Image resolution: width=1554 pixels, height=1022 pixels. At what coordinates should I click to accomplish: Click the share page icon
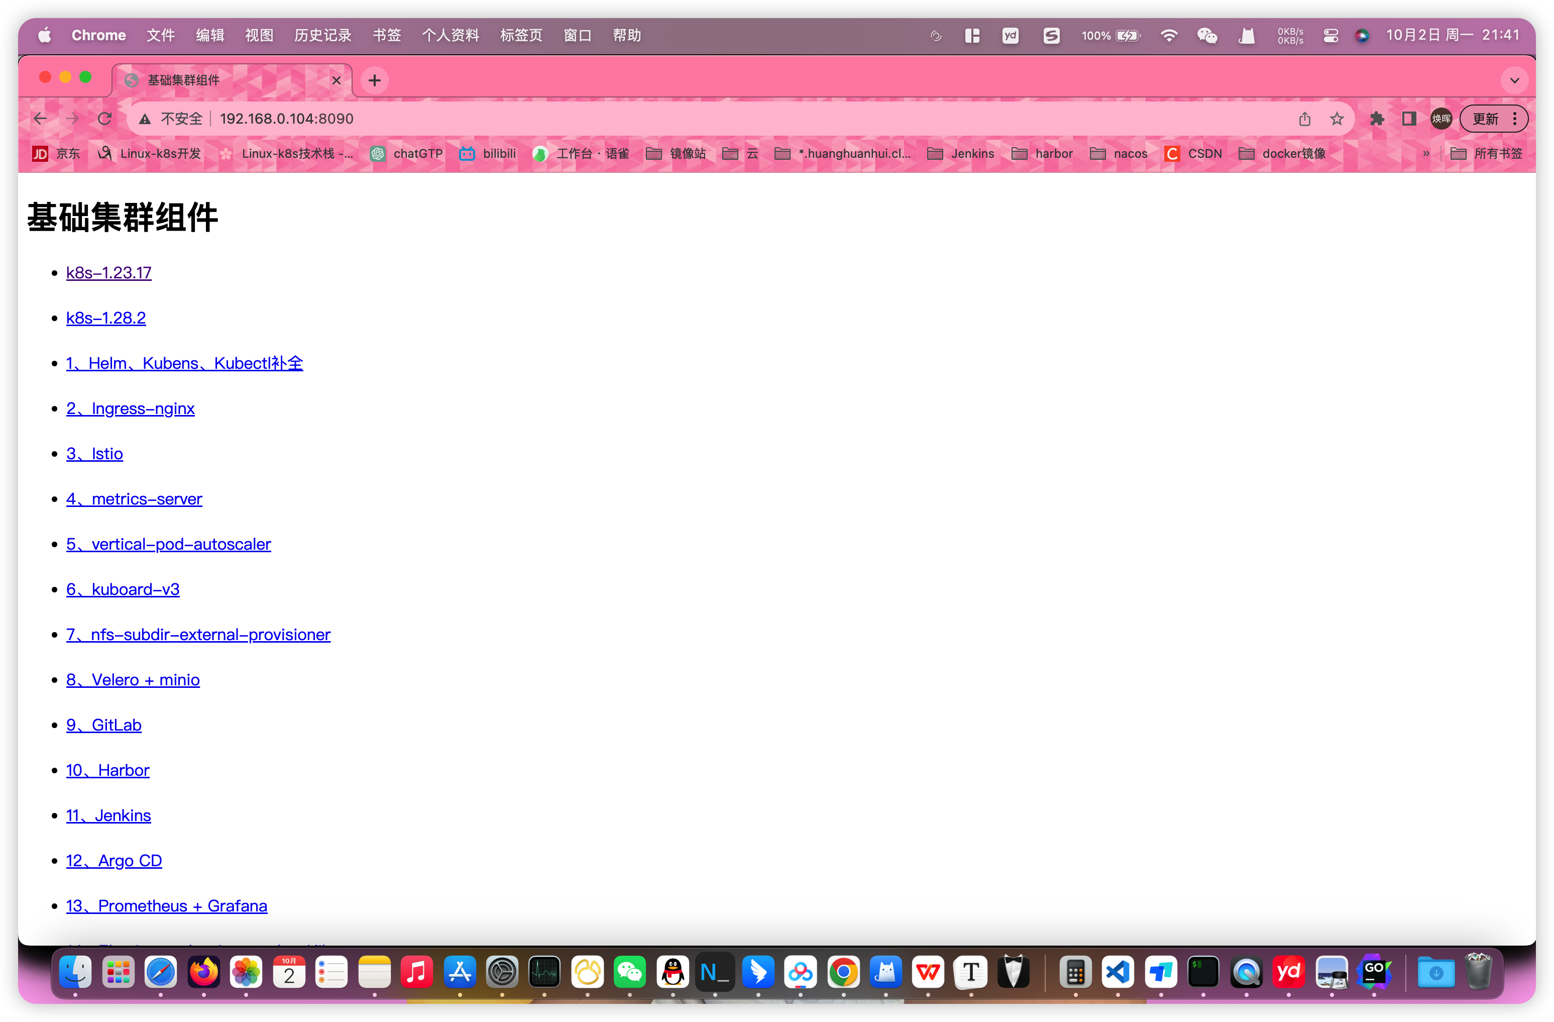pos(1304,119)
